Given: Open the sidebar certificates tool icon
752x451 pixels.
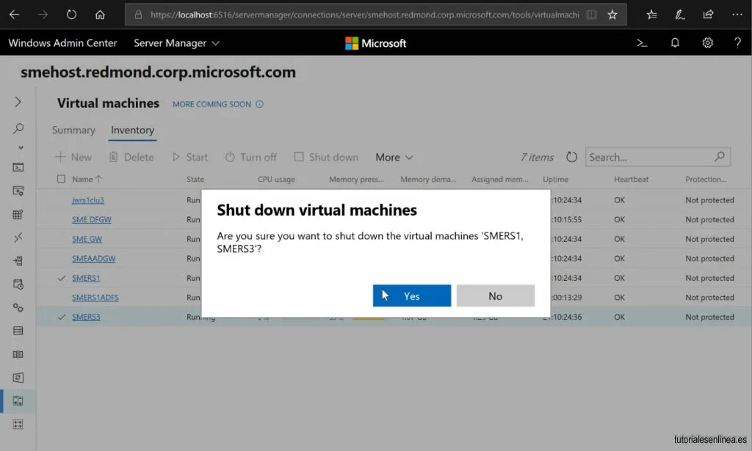Looking at the screenshot, I should 18,191.
